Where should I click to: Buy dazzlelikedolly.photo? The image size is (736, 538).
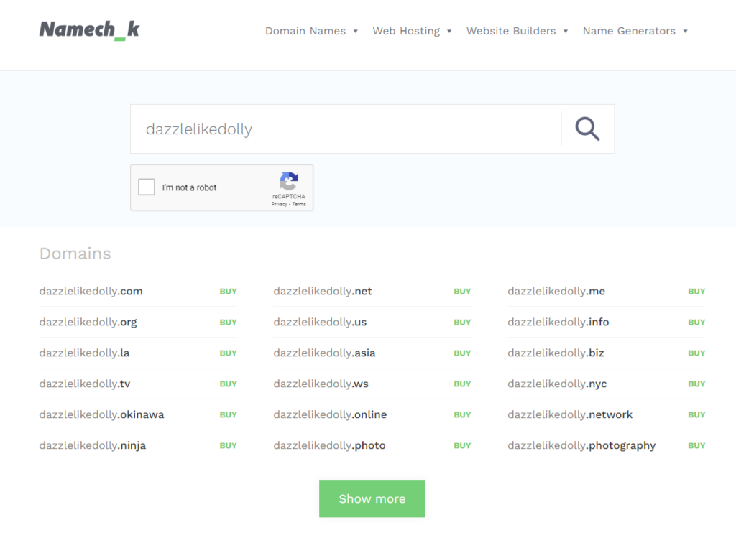click(462, 446)
